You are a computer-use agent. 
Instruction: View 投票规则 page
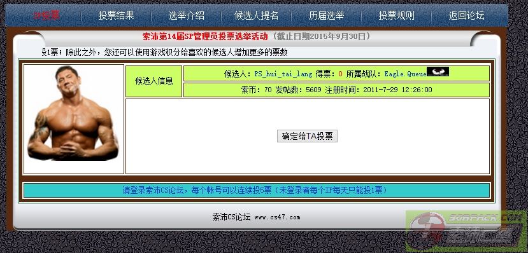pyautogui.click(x=396, y=15)
